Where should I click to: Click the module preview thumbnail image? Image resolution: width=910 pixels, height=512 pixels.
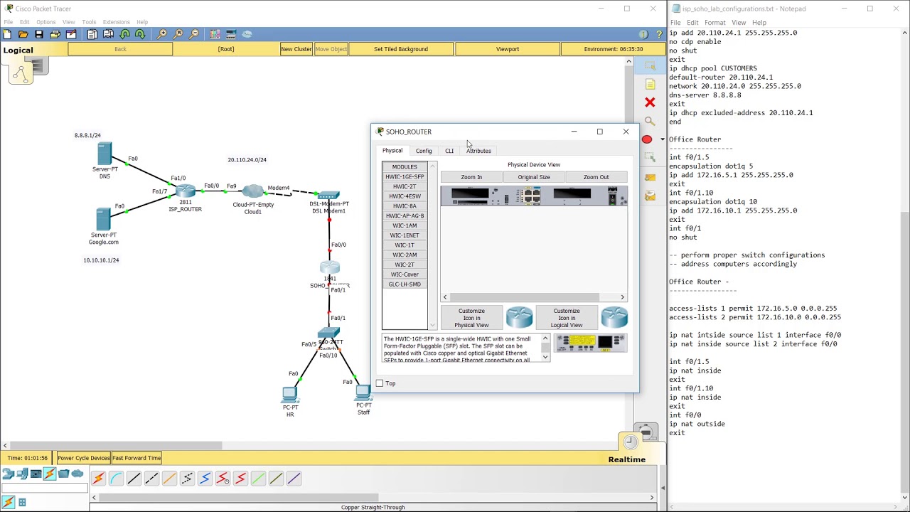point(591,343)
